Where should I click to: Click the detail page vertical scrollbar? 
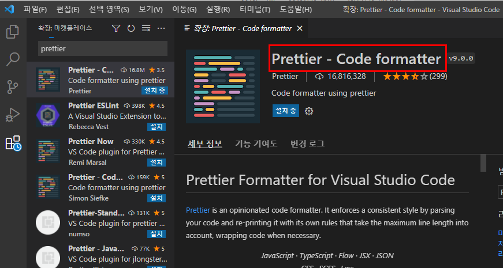(x=483, y=163)
